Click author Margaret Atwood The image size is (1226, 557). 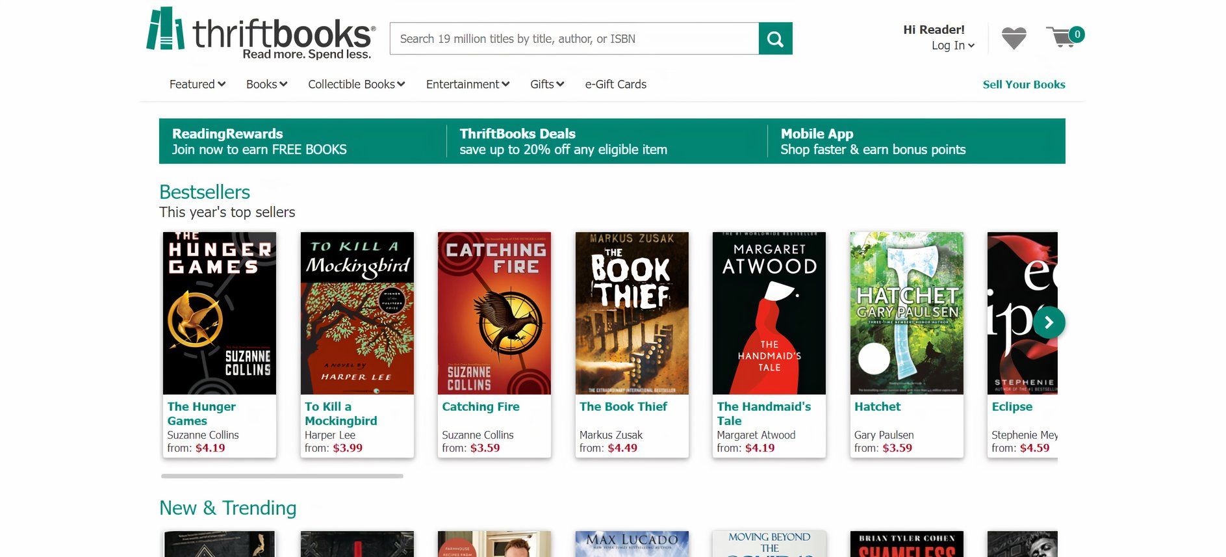(756, 435)
